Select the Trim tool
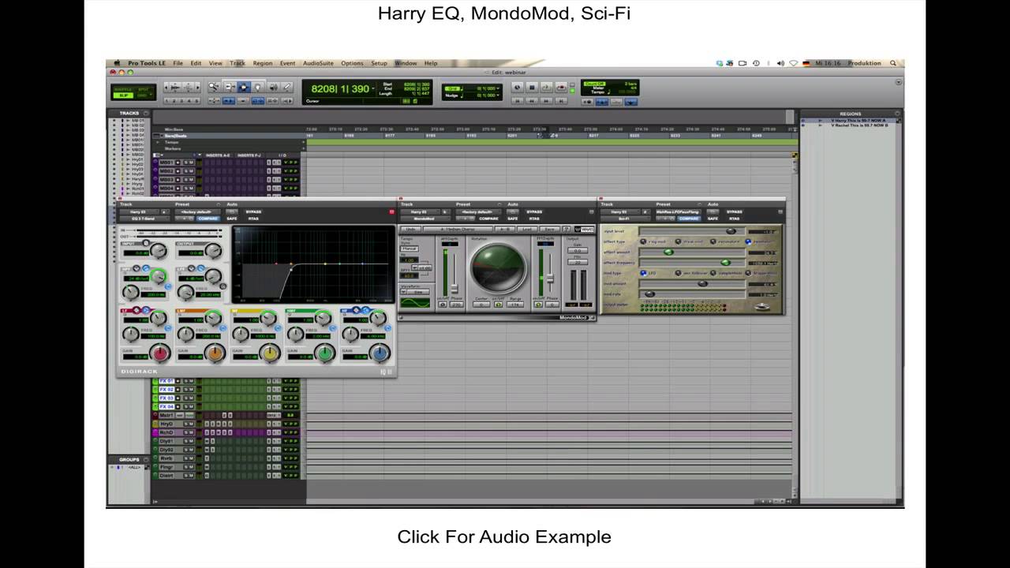 point(230,87)
